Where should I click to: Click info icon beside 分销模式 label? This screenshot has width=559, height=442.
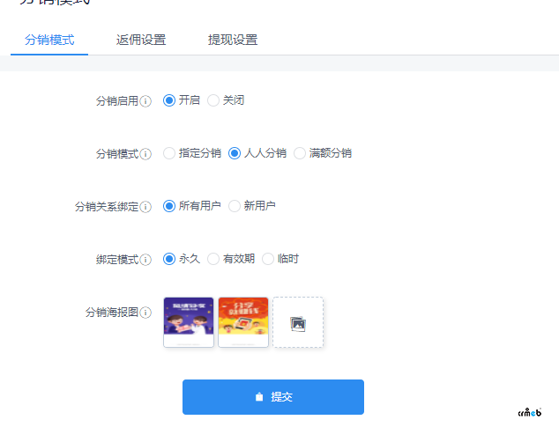coord(145,154)
